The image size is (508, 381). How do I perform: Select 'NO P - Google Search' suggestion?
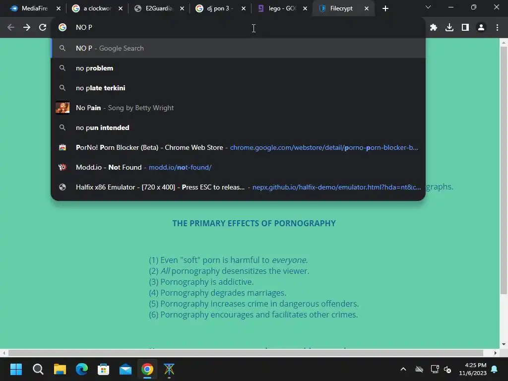pyautogui.click(x=238, y=48)
